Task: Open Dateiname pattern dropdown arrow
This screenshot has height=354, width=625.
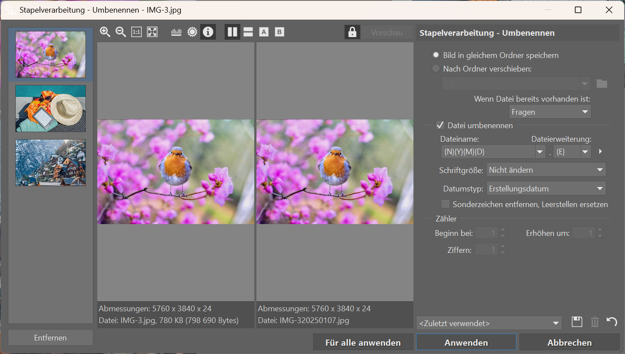Action: pyautogui.click(x=540, y=152)
